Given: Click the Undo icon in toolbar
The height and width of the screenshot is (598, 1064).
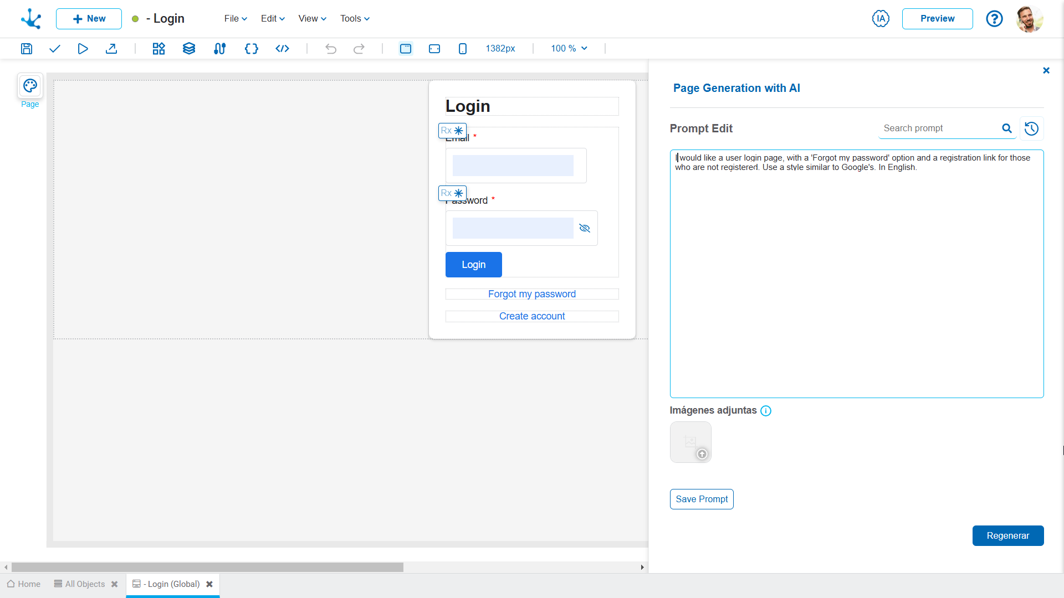Looking at the screenshot, I should click(x=330, y=48).
